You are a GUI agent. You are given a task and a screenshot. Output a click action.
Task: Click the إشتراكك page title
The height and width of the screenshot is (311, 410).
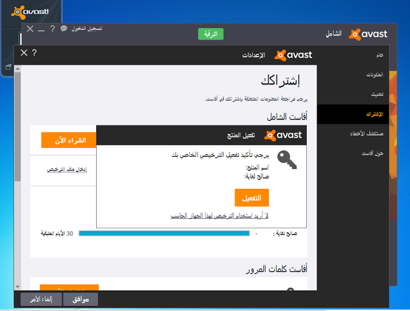click(280, 81)
